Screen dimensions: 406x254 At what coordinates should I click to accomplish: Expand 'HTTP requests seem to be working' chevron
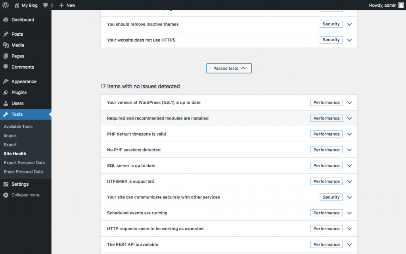tap(349, 229)
